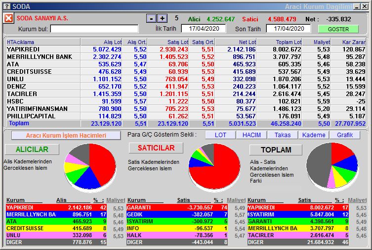The image size is (372, 250).
Task: Click the green ATA row in buyers list
Action: coord(56,221)
